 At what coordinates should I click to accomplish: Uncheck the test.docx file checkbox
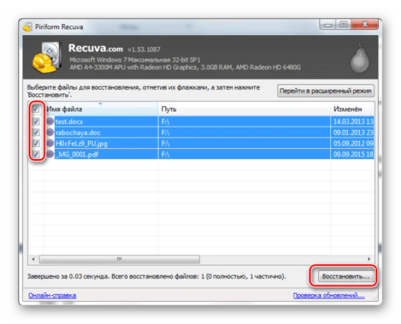click(36, 122)
